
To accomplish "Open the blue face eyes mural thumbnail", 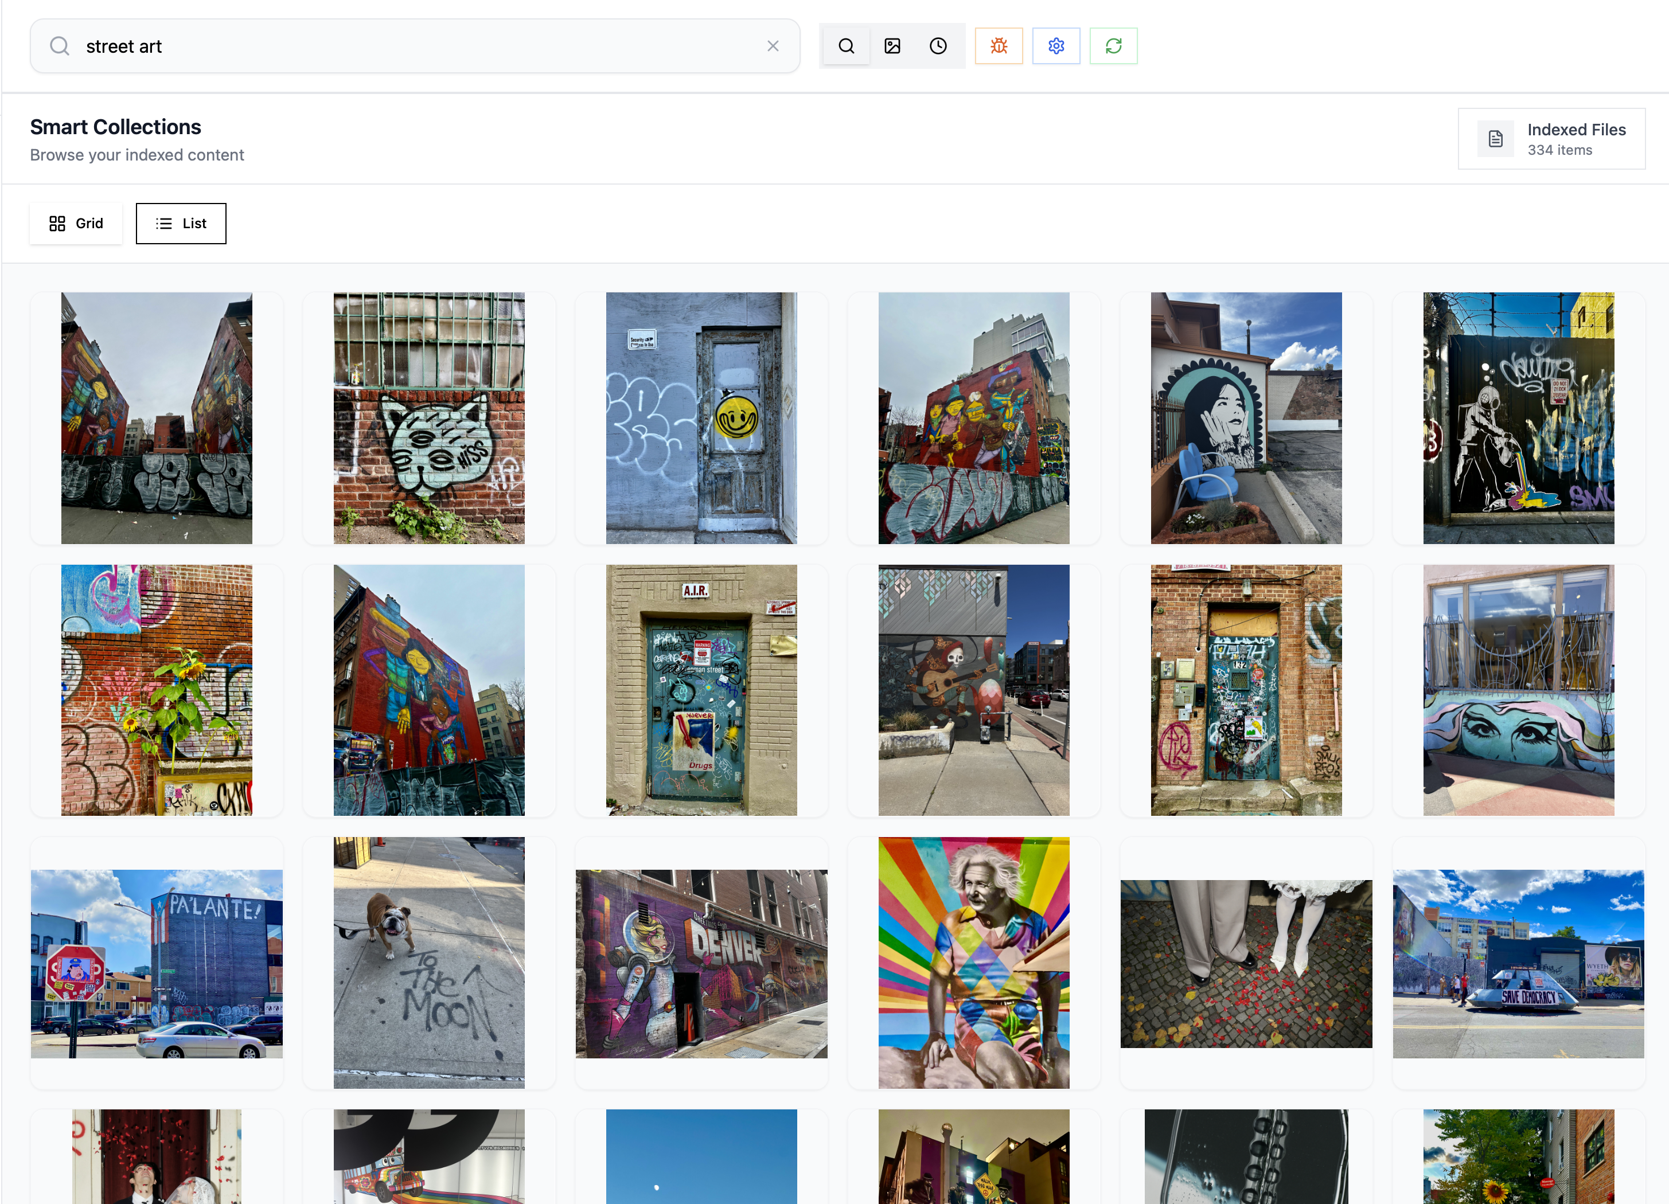I will coord(1518,691).
